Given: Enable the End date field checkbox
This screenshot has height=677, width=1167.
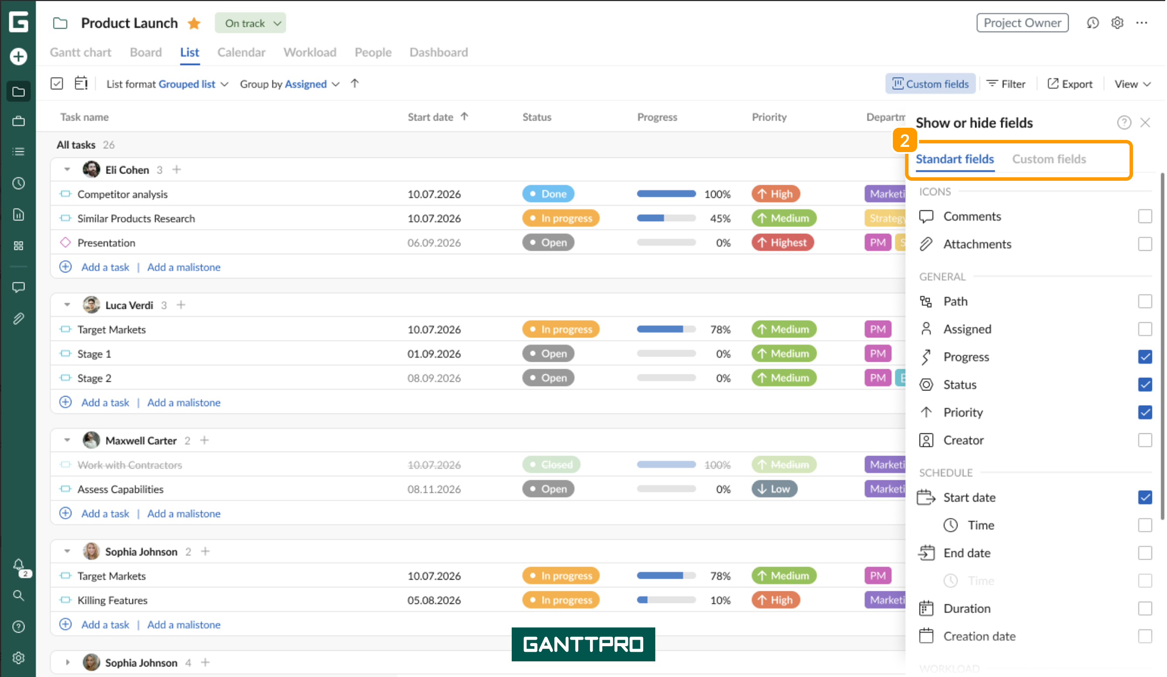Looking at the screenshot, I should (1145, 553).
